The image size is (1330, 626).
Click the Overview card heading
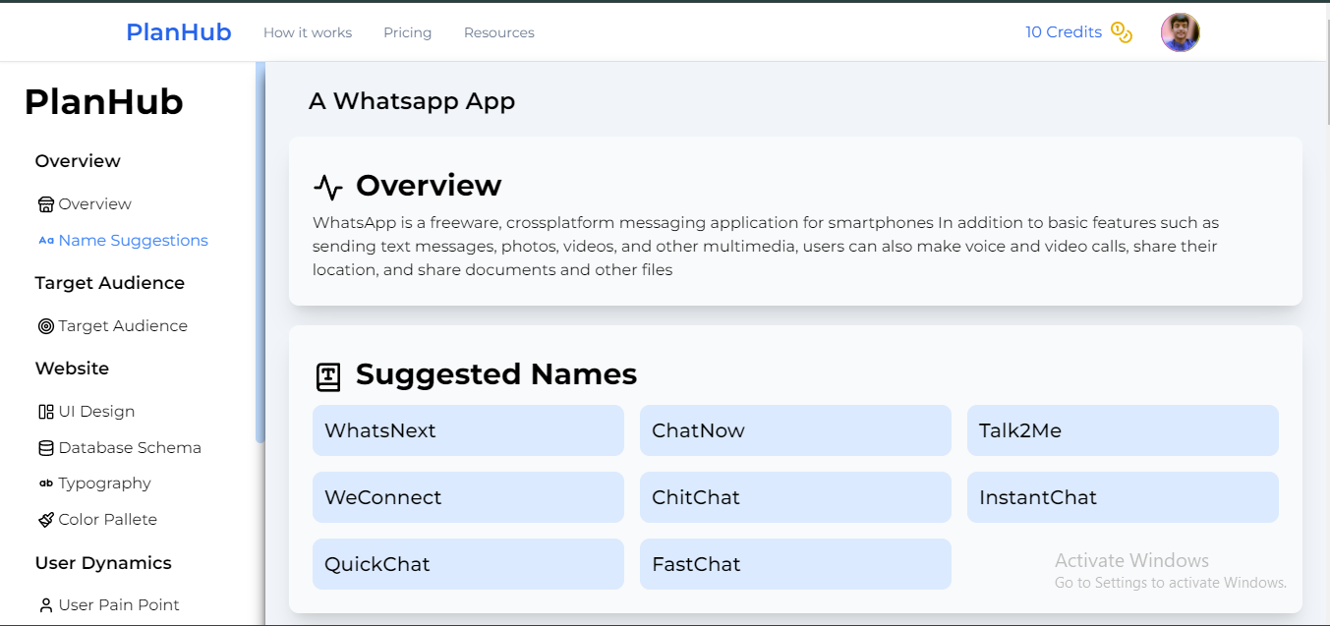coord(429,186)
